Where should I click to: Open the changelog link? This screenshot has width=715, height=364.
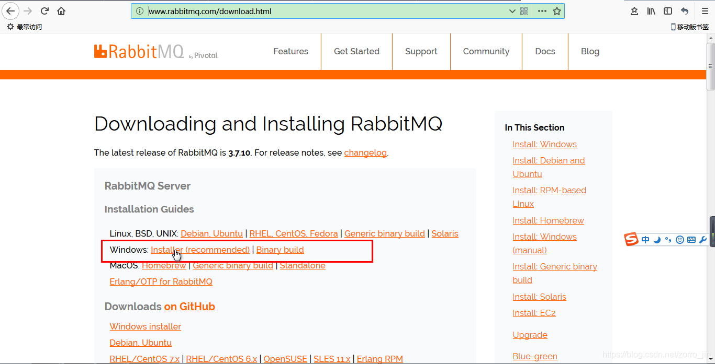point(365,153)
